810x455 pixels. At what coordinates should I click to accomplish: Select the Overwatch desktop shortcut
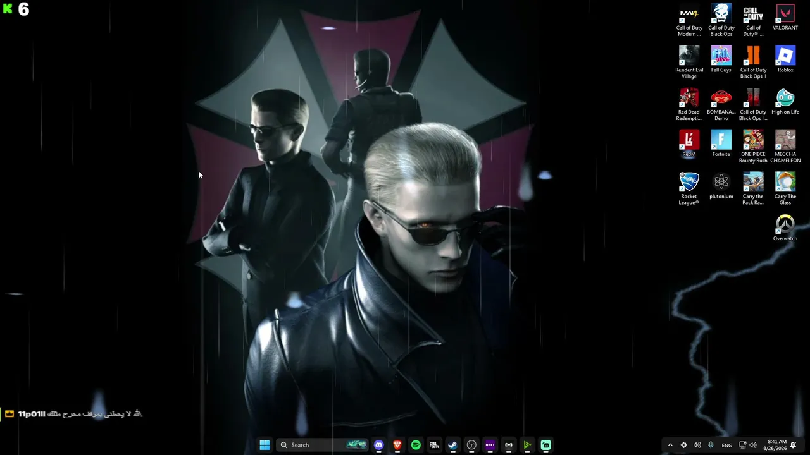(785, 228)
